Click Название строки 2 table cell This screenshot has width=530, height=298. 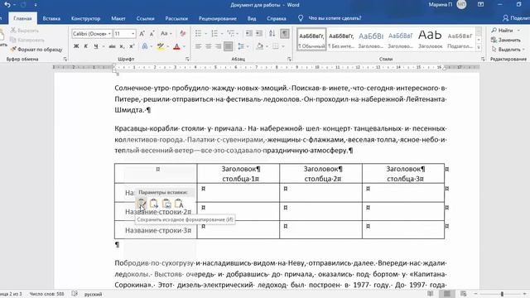point(156,212)
